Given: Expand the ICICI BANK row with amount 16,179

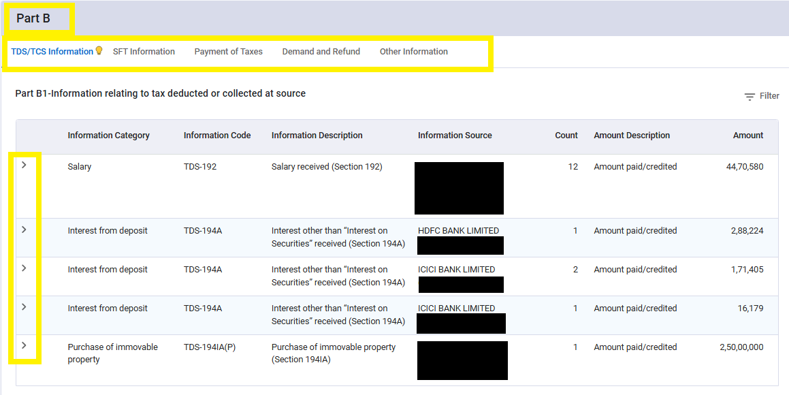Looking at the screenshot, I should pyautogui.click(x=24, y=307).
